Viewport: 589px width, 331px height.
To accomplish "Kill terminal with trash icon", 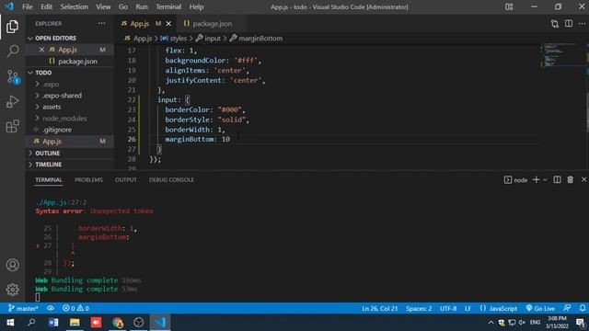I will coord(571,180).
